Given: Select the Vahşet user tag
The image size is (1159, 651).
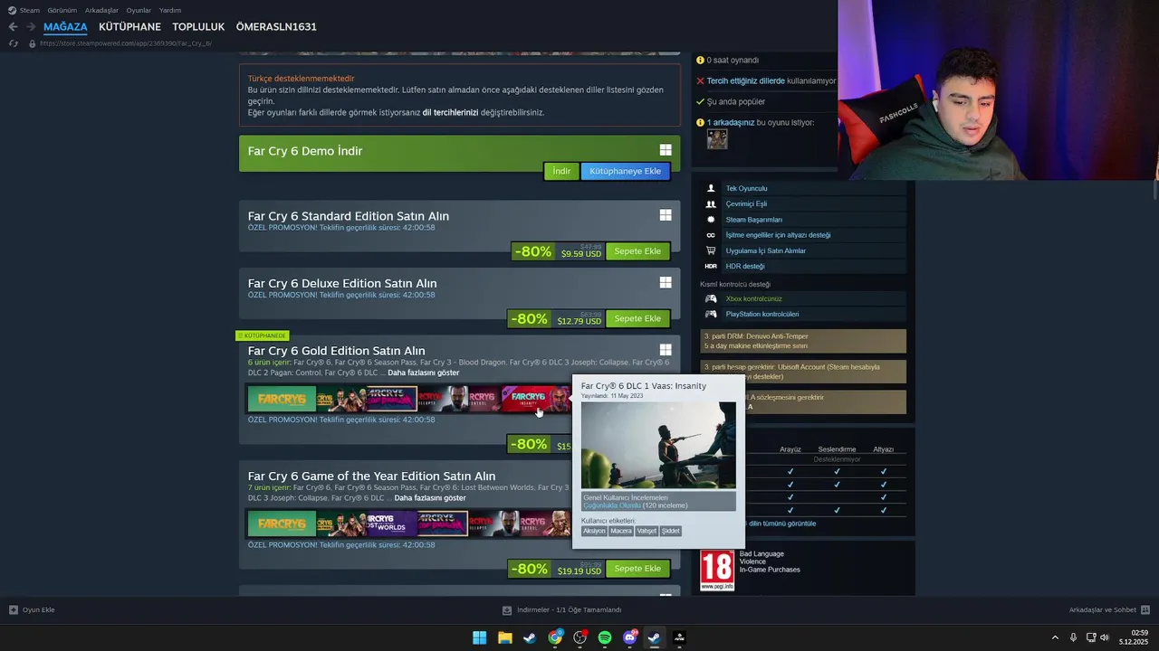Looking at the screenshot, I should 647,531.
